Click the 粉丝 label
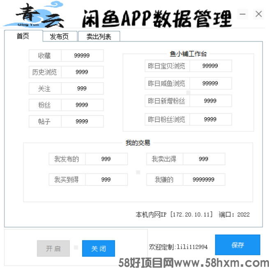Image resolution: width=269 pixels, height=268 pixels. (45, 105)
